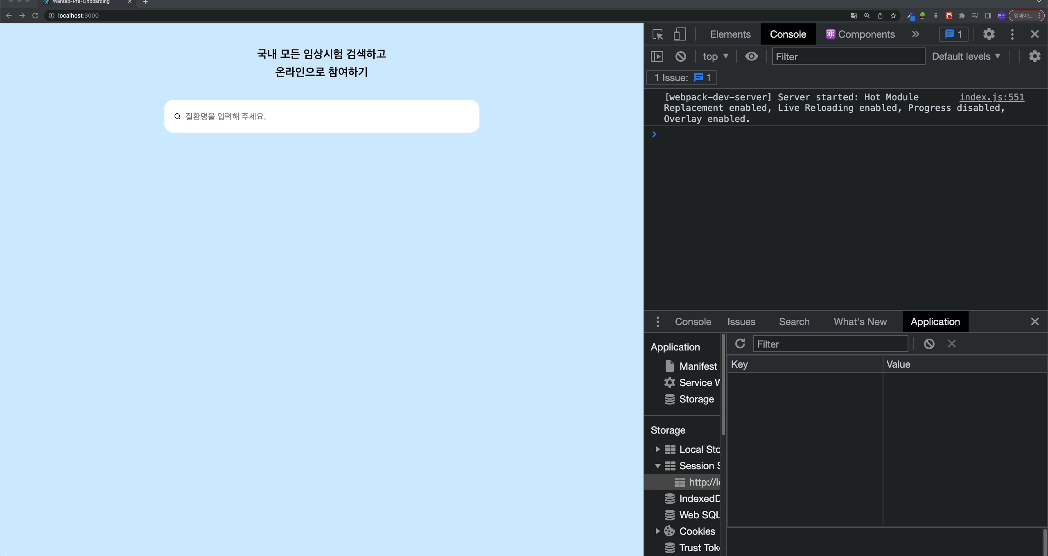Refresh the session storage table
1048x556 pixels.
click(x=740, y=344)
